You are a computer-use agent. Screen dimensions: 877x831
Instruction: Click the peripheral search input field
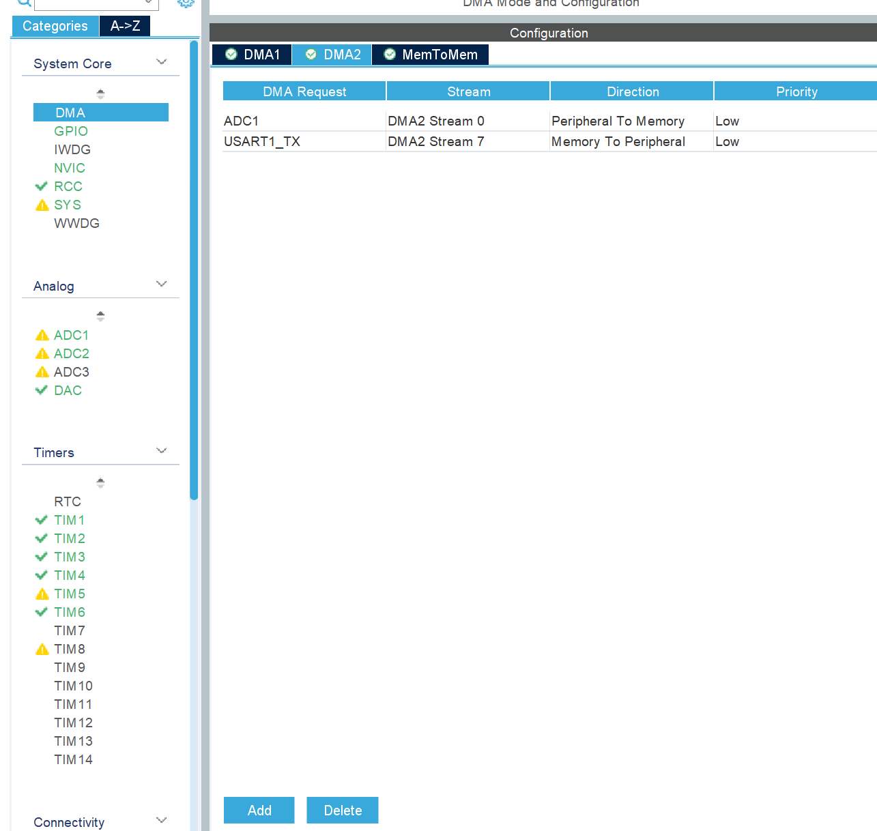[94, 4]
